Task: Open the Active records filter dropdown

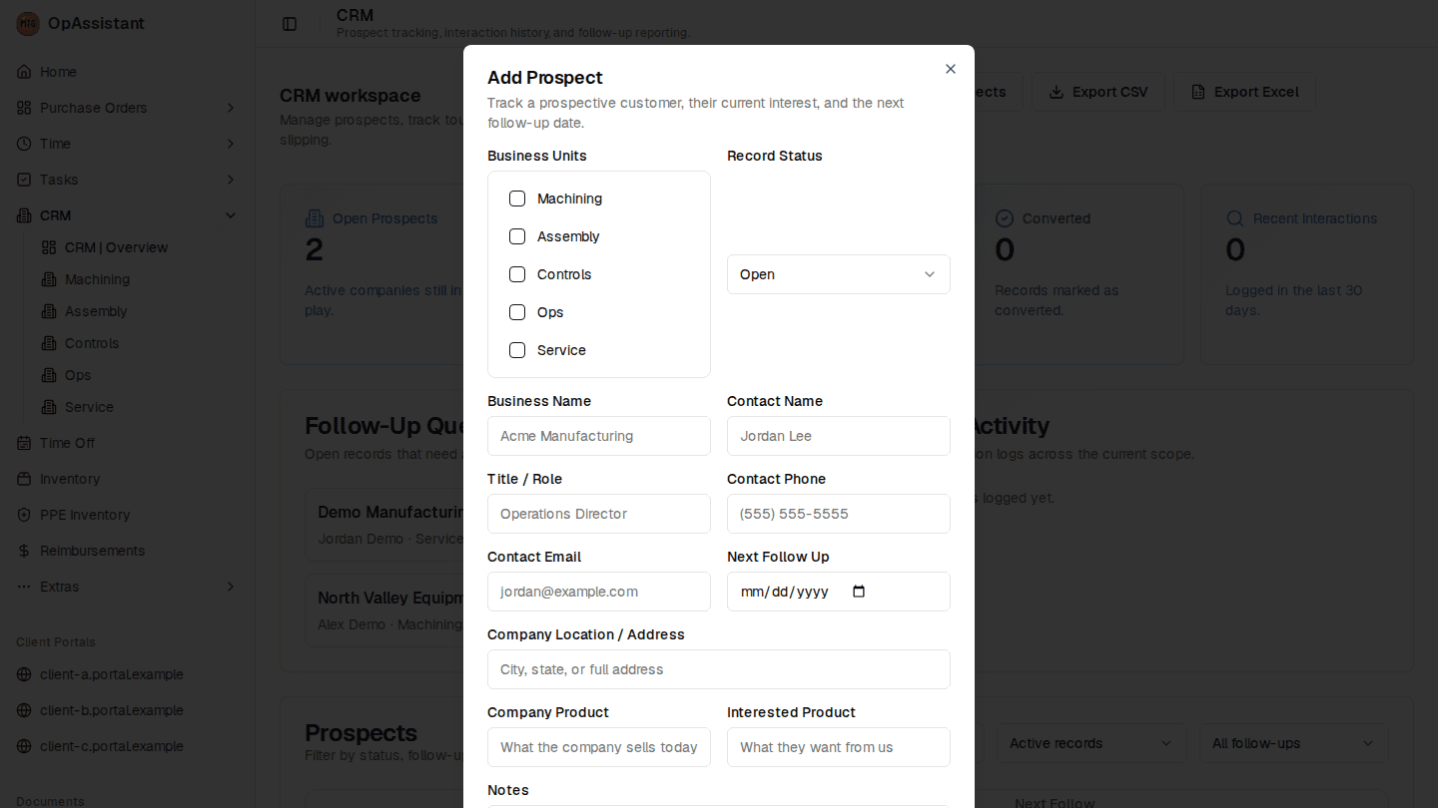Action: click(x=1091, y=743)
